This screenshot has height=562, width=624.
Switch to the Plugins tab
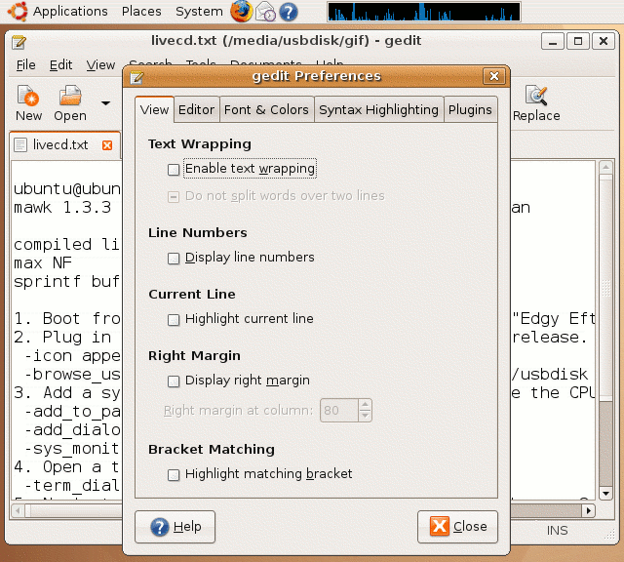click(470, 109)
